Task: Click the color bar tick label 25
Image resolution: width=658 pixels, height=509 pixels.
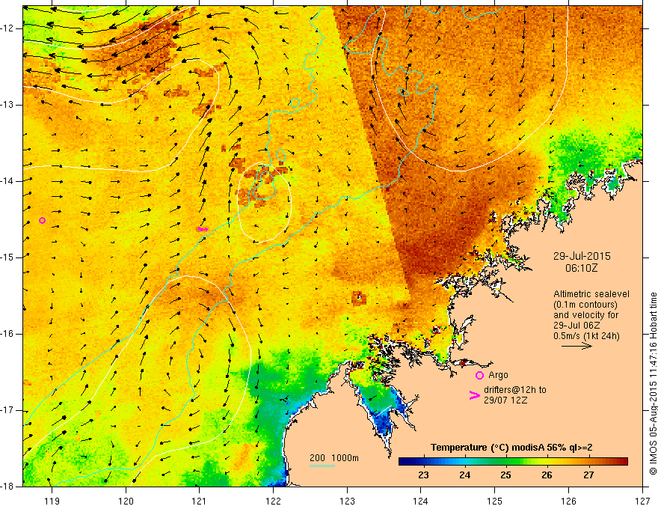Action: [505, 475]
